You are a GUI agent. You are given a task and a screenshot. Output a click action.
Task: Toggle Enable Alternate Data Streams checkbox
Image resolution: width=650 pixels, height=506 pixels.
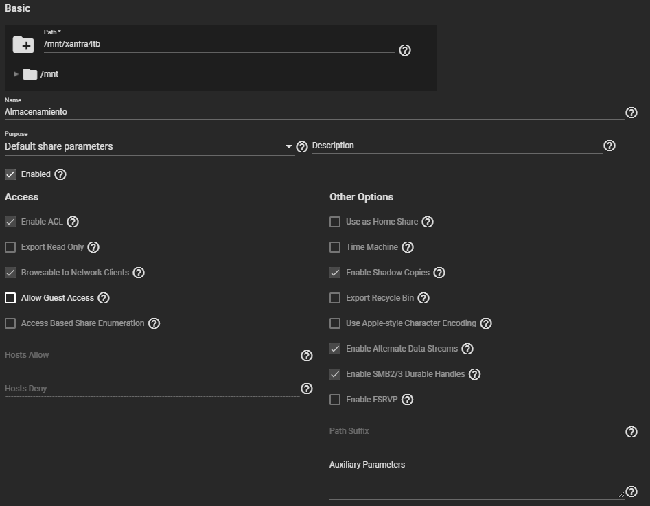click(335, 349)
